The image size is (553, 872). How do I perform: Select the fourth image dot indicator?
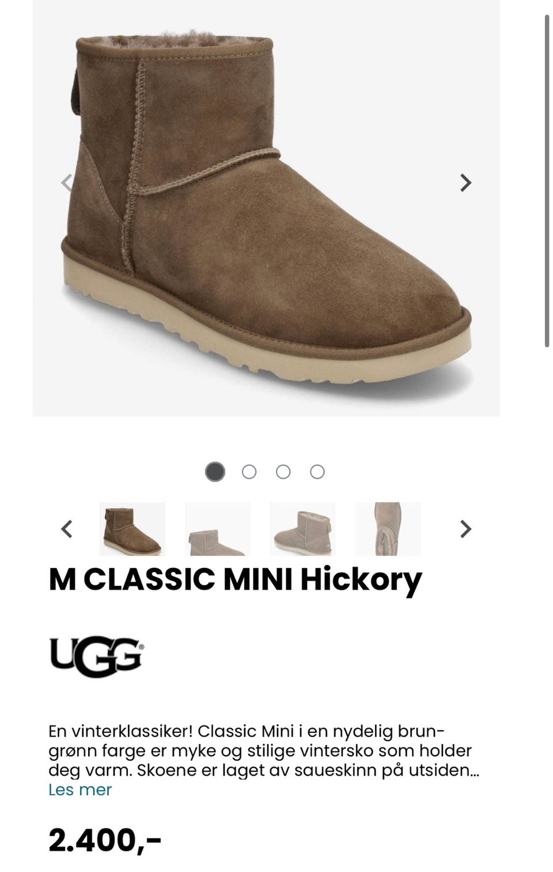317,472
